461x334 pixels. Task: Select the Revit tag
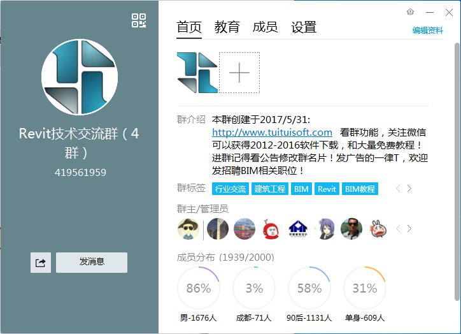click(x=327, y=189)
